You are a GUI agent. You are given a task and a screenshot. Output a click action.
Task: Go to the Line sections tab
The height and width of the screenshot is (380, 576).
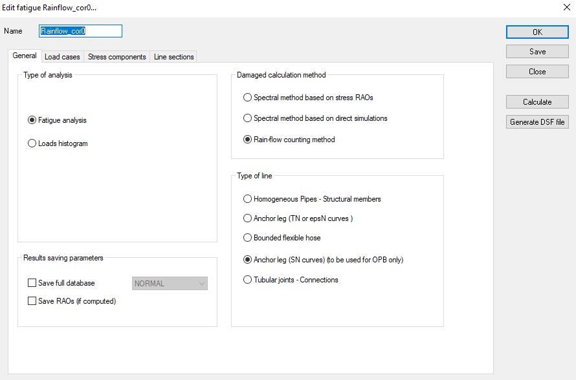point(173,57)
